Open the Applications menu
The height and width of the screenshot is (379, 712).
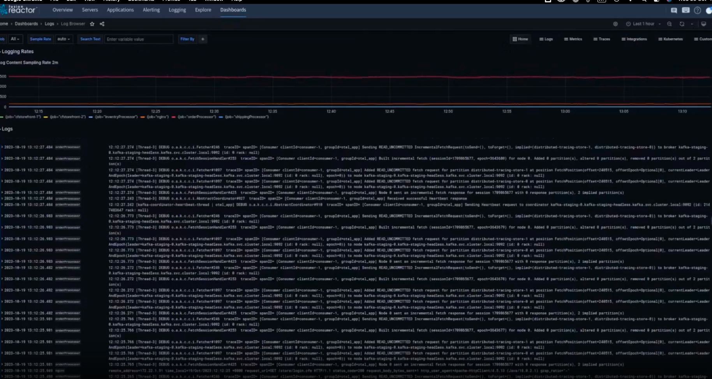coord(120,10)
